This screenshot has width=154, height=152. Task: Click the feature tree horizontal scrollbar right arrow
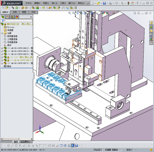(32, 139)
